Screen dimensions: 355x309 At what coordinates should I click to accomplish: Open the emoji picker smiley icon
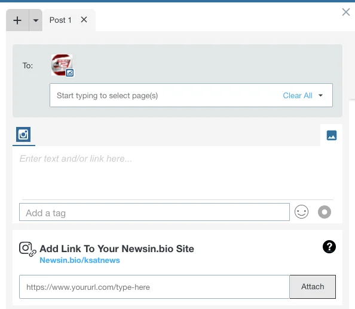click(x=301, y=212)
